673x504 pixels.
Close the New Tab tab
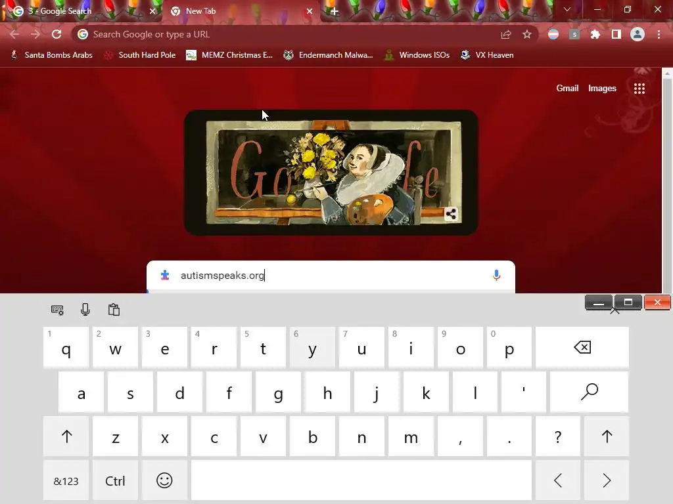310,11
